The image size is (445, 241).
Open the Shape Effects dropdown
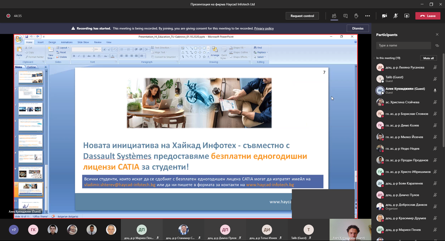[x=240, y=57]
